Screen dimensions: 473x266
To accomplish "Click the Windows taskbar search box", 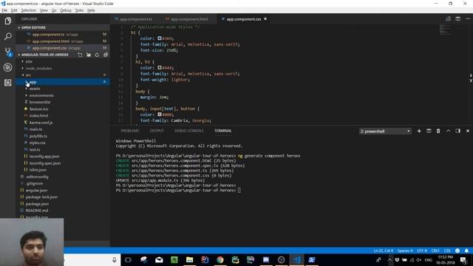I will tap(92, 259).
